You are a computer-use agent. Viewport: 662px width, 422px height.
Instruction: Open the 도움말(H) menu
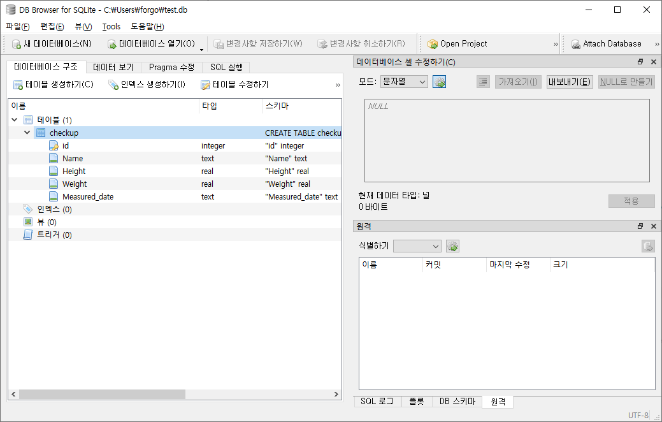147,27
